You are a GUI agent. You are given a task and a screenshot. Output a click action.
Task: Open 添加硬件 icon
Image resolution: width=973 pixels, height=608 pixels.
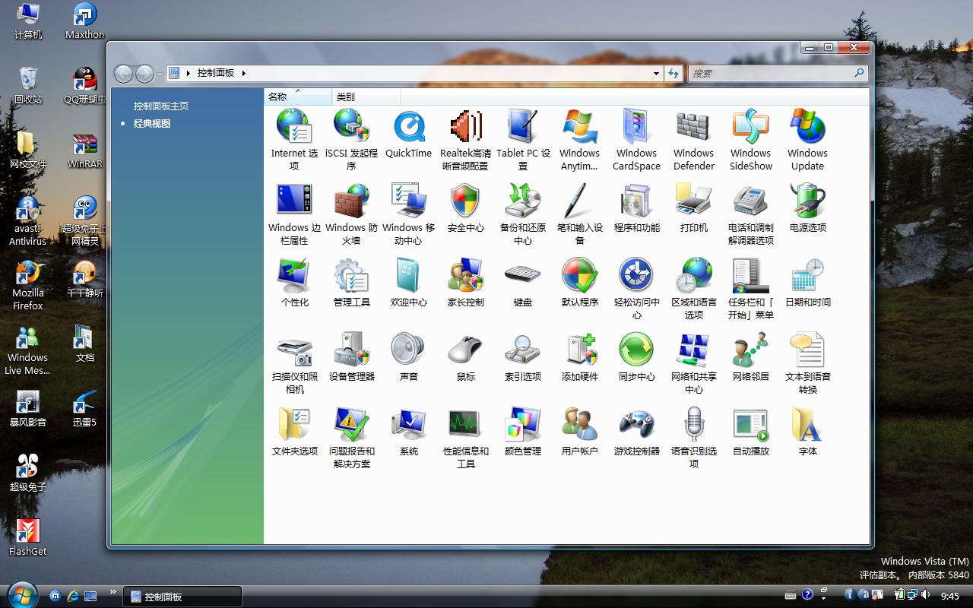pyautogui.click(x=579, y=356)
